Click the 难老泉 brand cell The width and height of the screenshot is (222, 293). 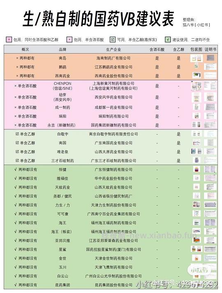tap(62, 152)
